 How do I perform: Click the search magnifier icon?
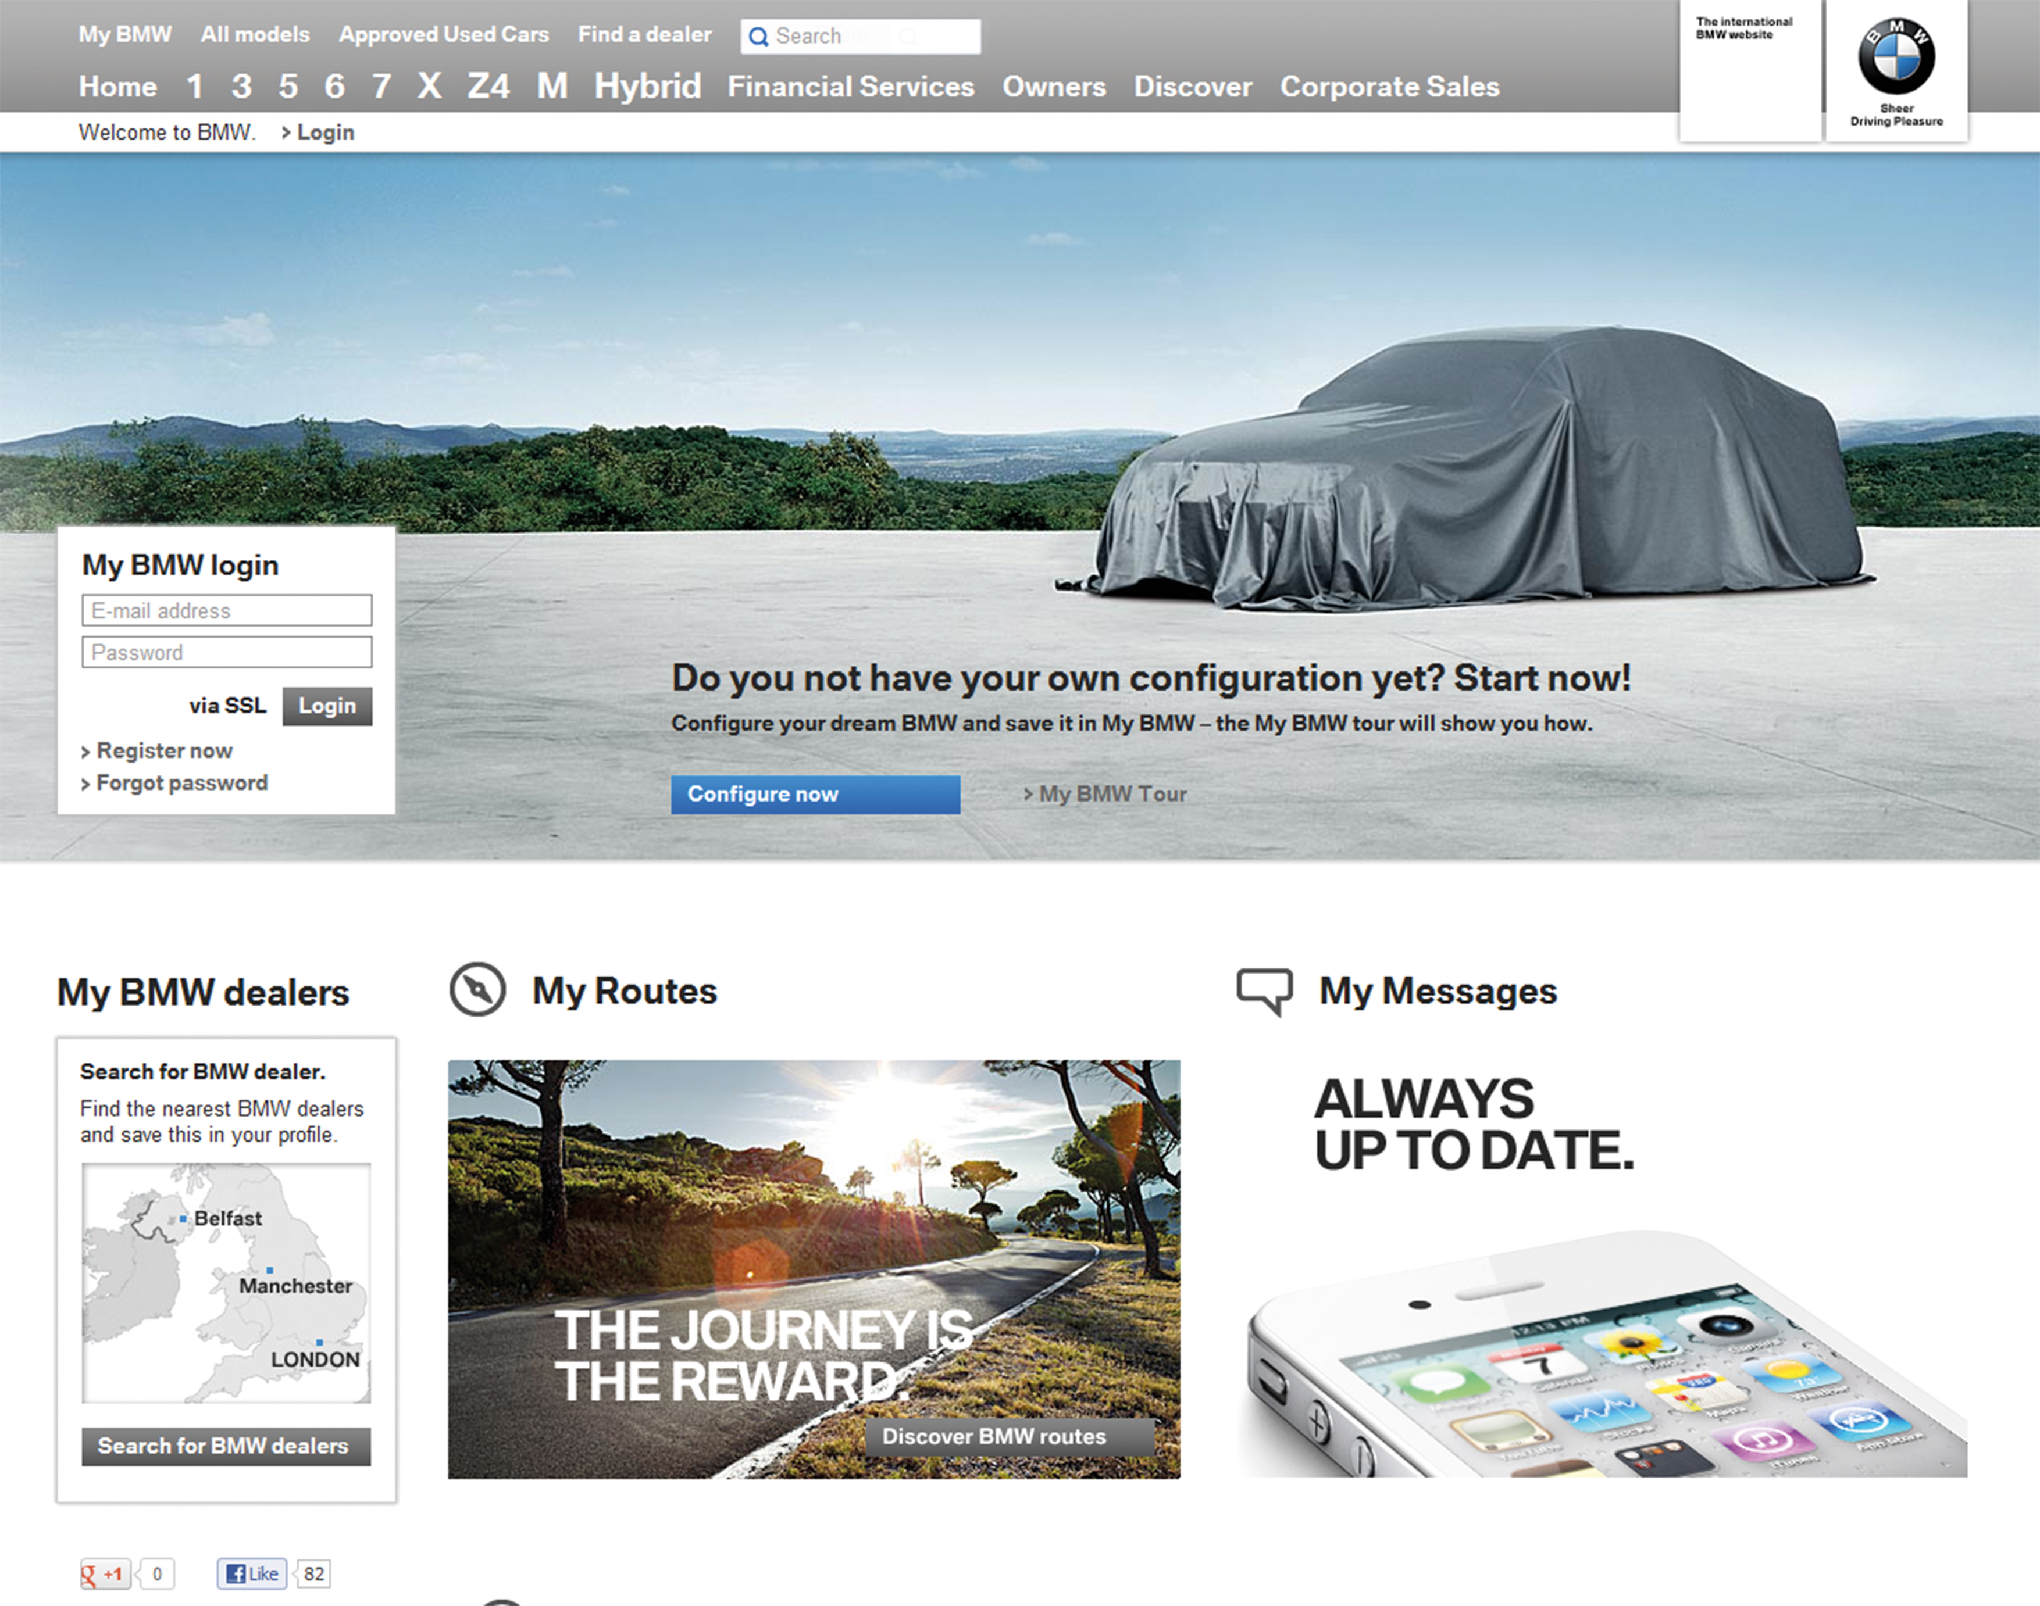coord(758,37)
